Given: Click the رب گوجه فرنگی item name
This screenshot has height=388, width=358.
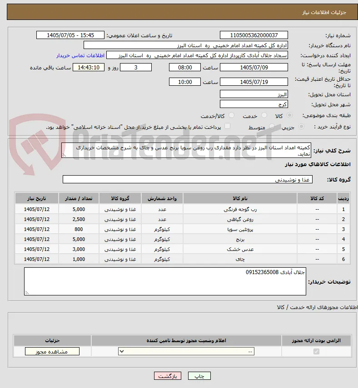Looking at the screenshot, I should point(240,209).
